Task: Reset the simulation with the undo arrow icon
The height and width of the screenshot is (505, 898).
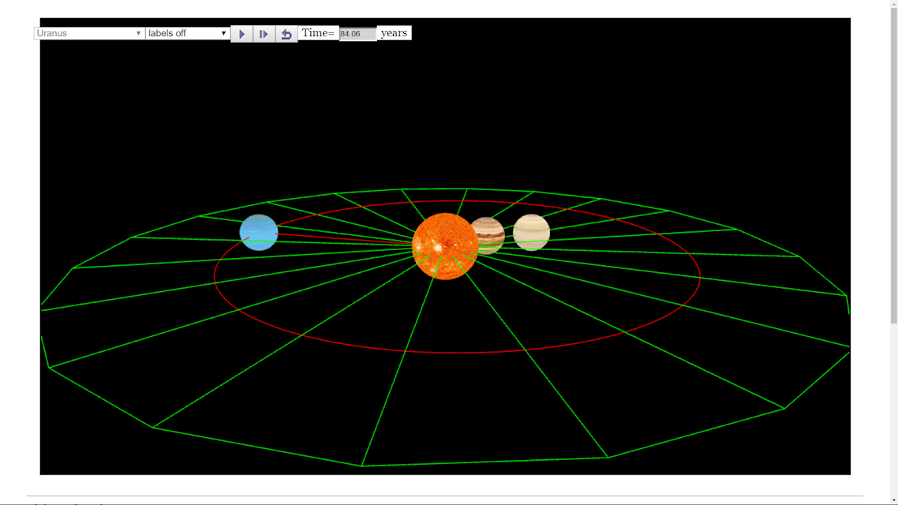Action: pos(286,34)
